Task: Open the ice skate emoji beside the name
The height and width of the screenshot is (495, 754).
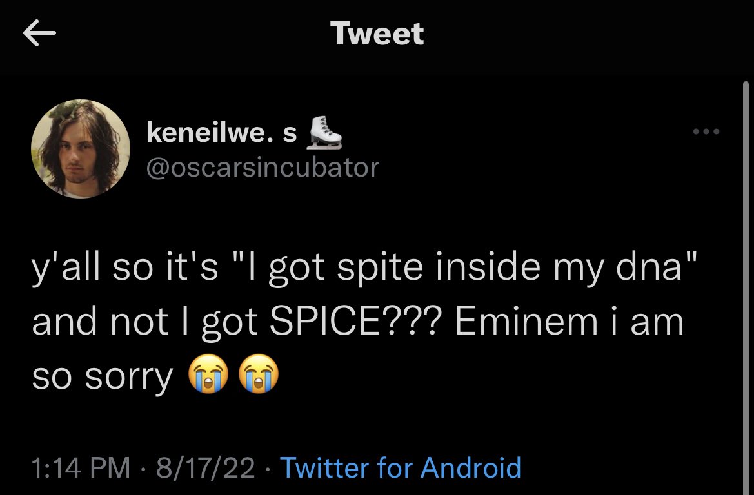Action: click(x=324, y=133)
